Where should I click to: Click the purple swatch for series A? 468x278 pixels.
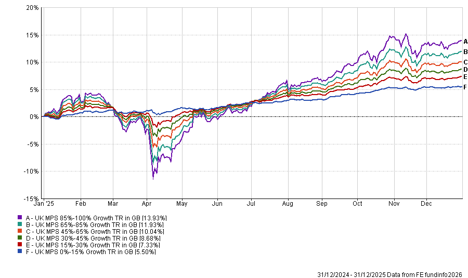(x=20, y=218)
